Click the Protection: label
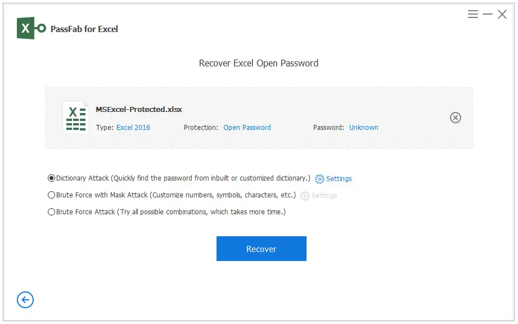Screen dimensions: 518x324 (x=201, y=128)
